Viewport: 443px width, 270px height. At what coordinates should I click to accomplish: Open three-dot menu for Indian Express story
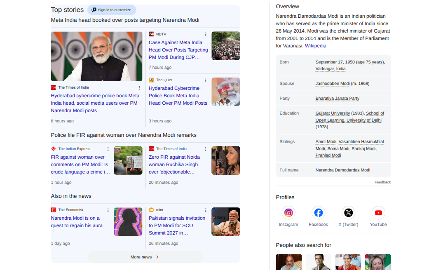[x=108, y=149]
